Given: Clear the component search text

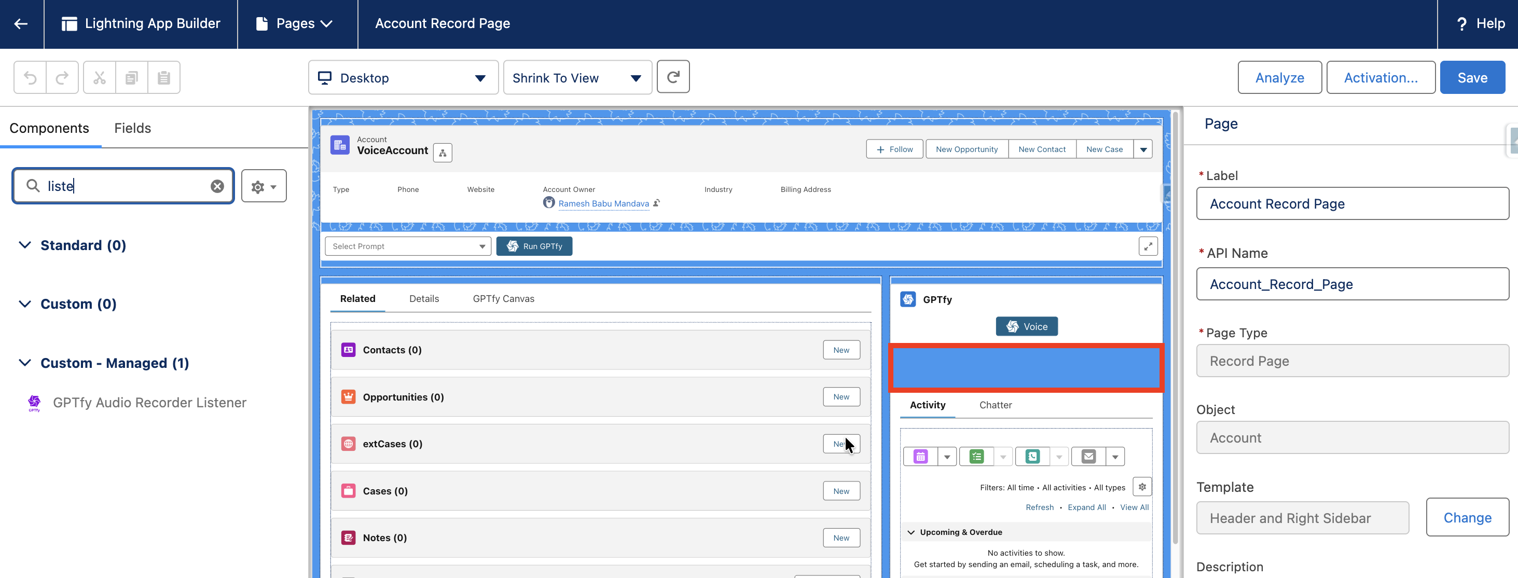Looking at the screenshot, I should coord(217,186).
